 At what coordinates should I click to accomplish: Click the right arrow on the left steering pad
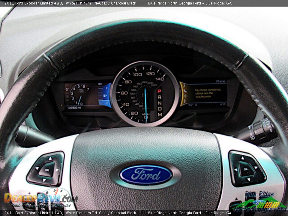tap(57, 170)
